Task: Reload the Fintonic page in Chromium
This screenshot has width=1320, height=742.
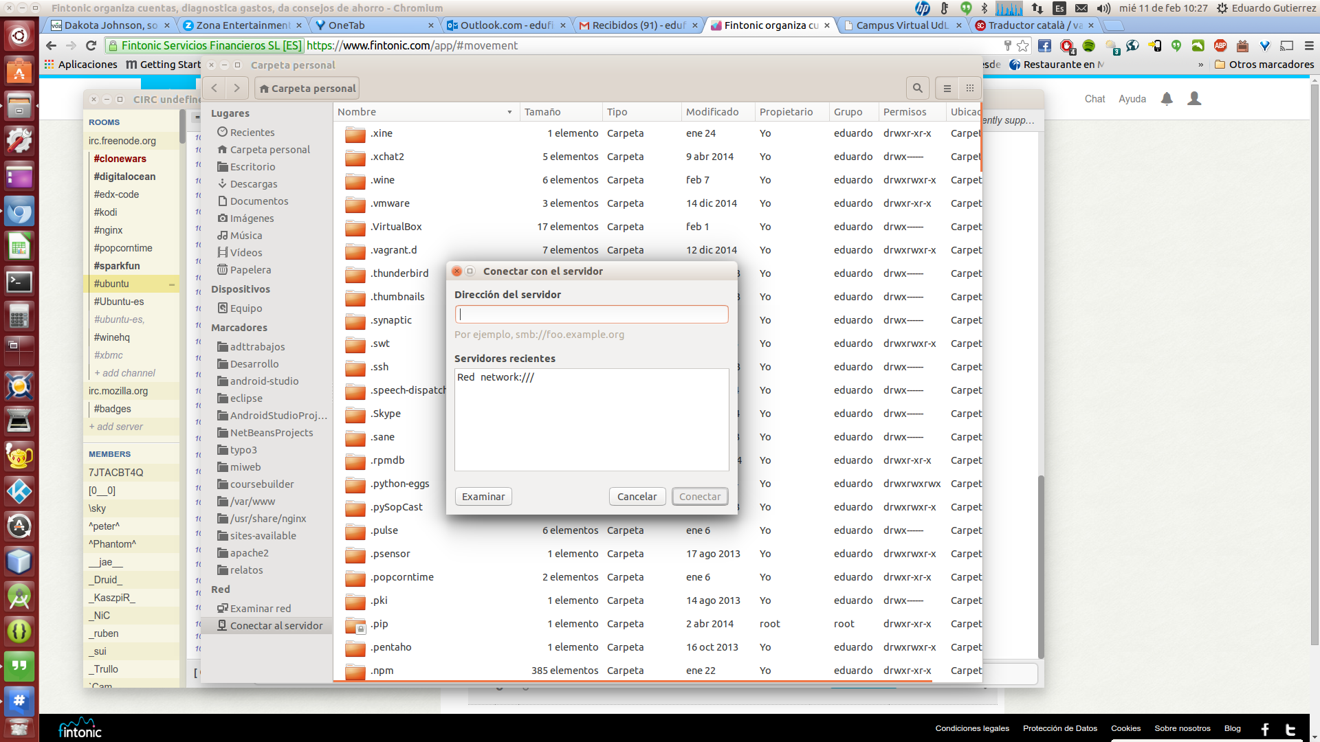Action: (91, 45)
